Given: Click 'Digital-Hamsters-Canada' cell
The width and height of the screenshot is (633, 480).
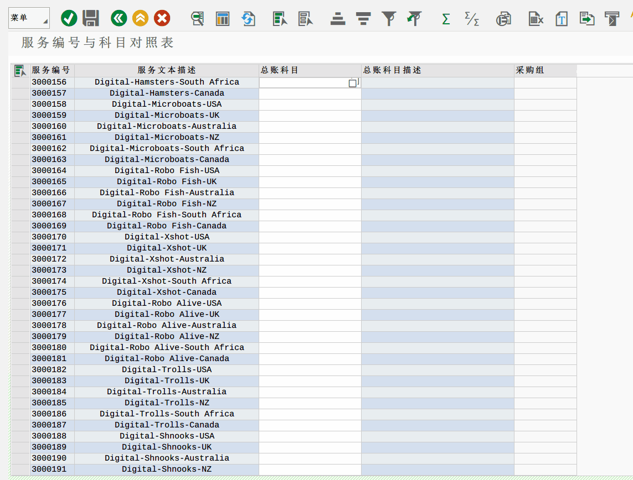Looking at the screenshot, I should coord(167,93).
